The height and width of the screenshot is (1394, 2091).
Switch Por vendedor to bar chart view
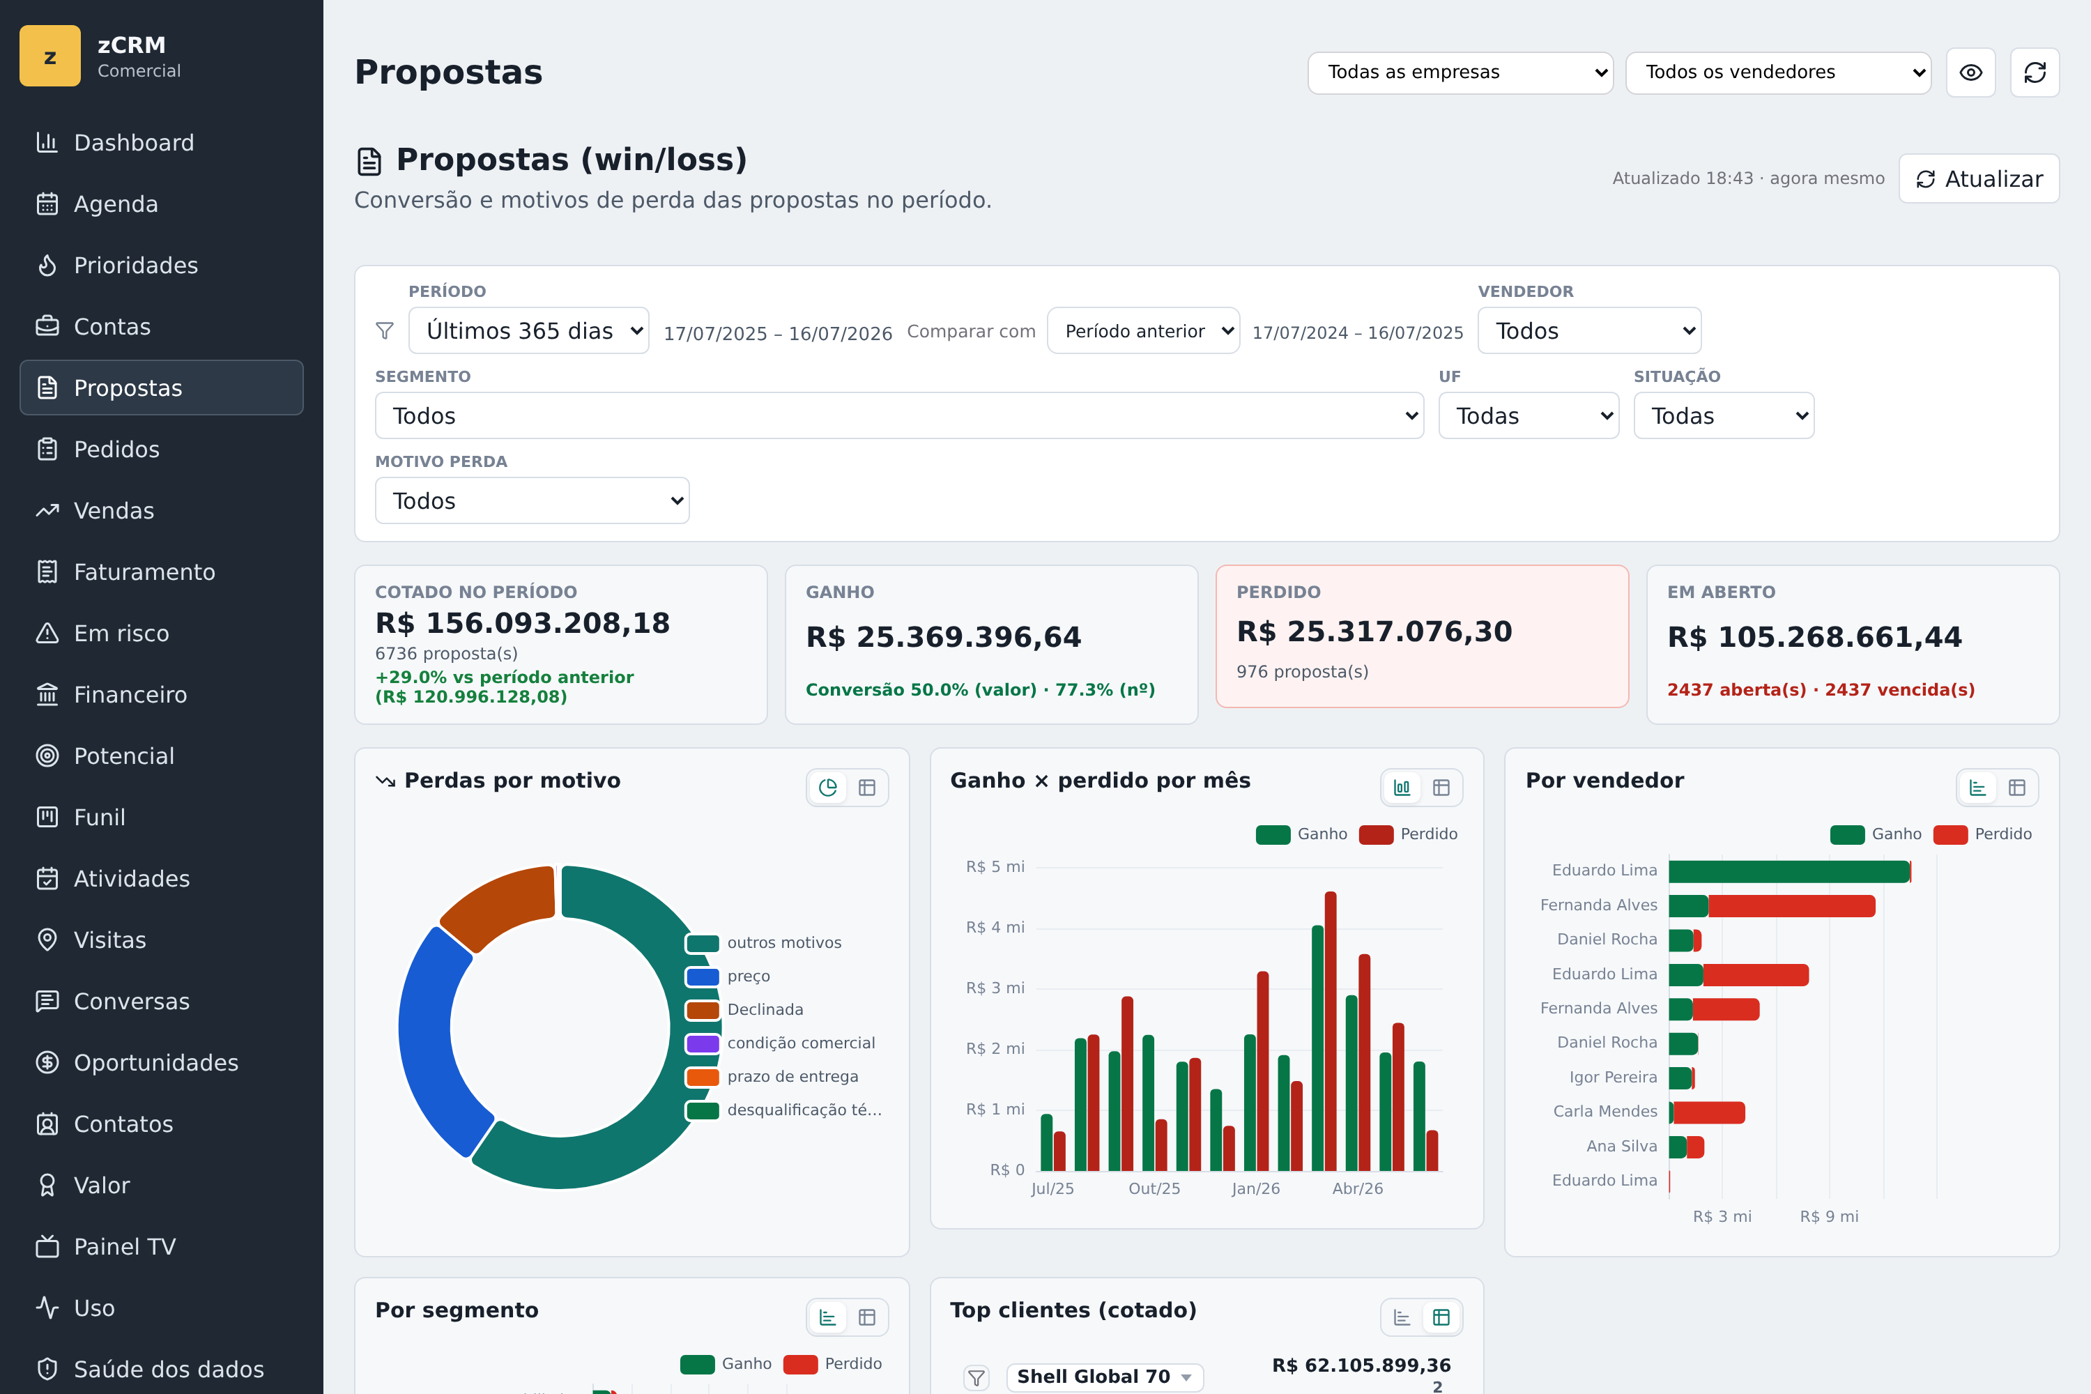(x=1977, y=788)
